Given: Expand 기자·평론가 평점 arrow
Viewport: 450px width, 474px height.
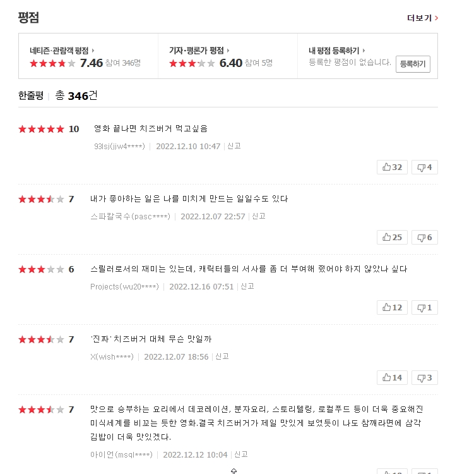Looking at the screenshot, I should 228,51.
